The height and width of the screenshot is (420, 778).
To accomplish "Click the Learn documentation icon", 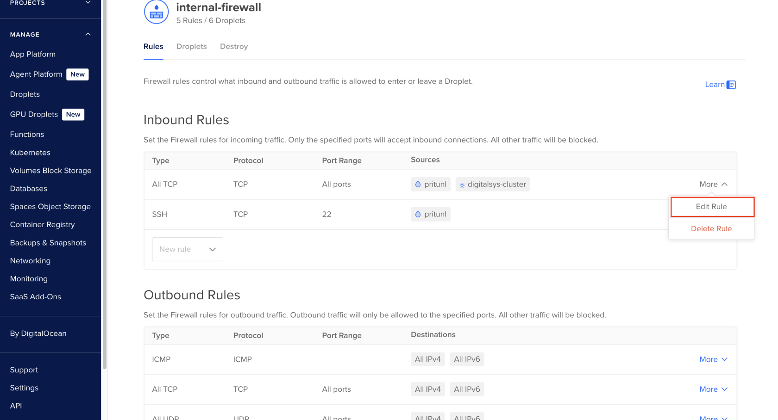I will click(x=731, y=85).
